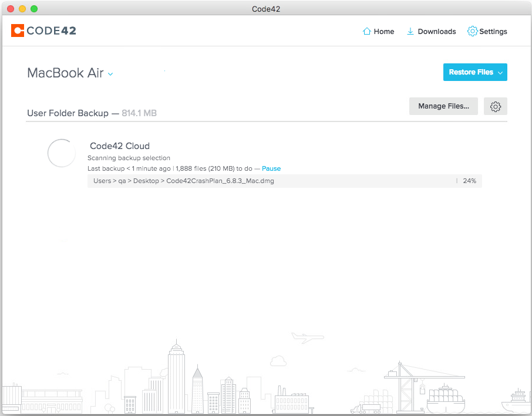
Task: Go to the Home menu label
Action: coord(384,32)
